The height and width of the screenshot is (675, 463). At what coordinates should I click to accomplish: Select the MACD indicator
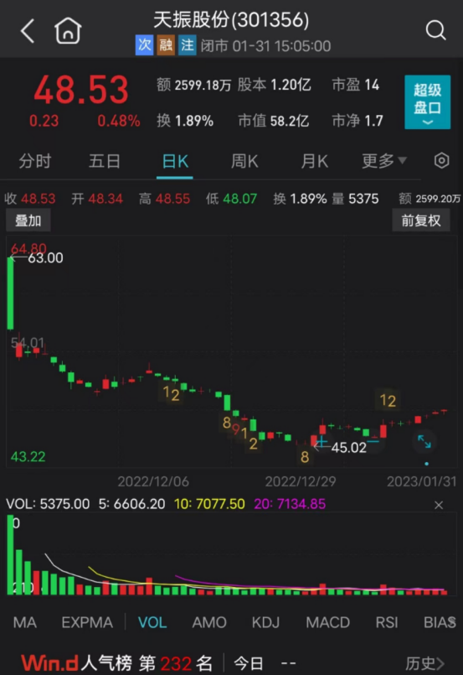tap(327, 622)
